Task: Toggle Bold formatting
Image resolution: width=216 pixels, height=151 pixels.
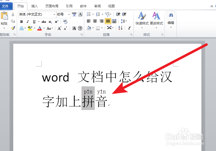Action: click(x=21, y=22)
